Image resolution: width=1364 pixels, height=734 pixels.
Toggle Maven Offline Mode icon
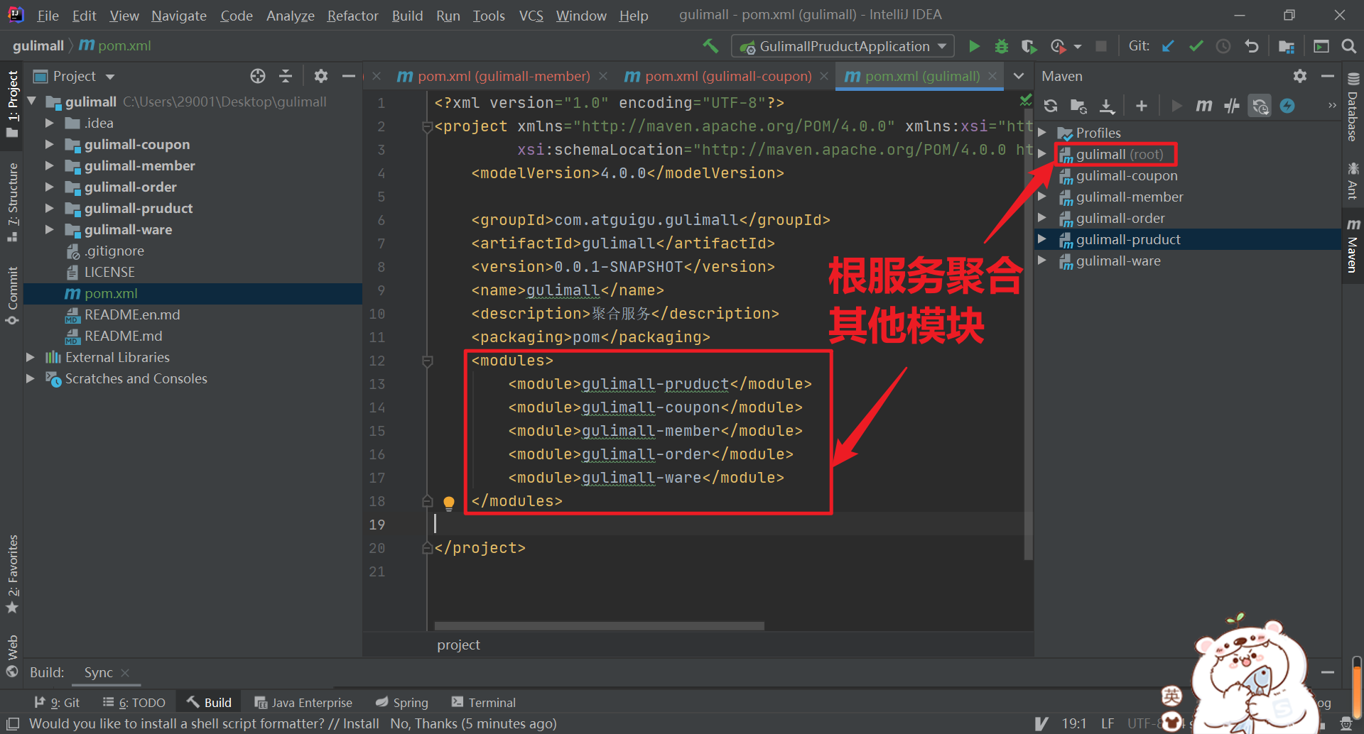pos(1231,106)
